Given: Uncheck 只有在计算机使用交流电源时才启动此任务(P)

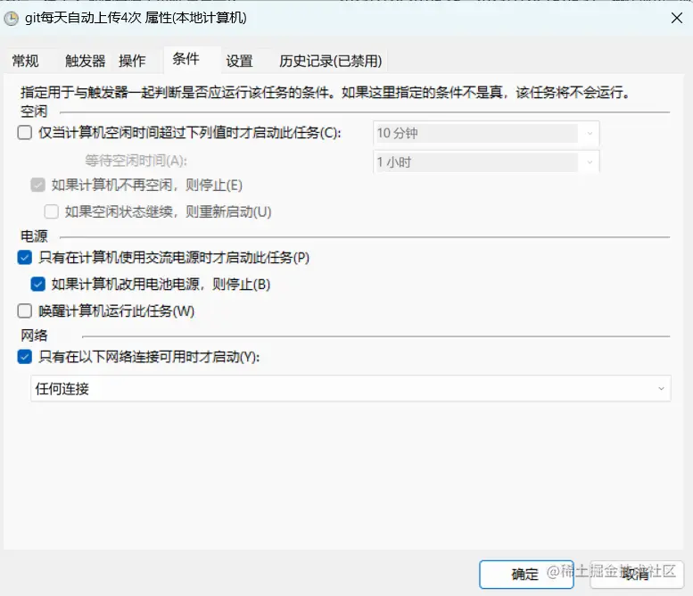Looking at the screenshot, I should pyautogui.click(x=25, y=257).
